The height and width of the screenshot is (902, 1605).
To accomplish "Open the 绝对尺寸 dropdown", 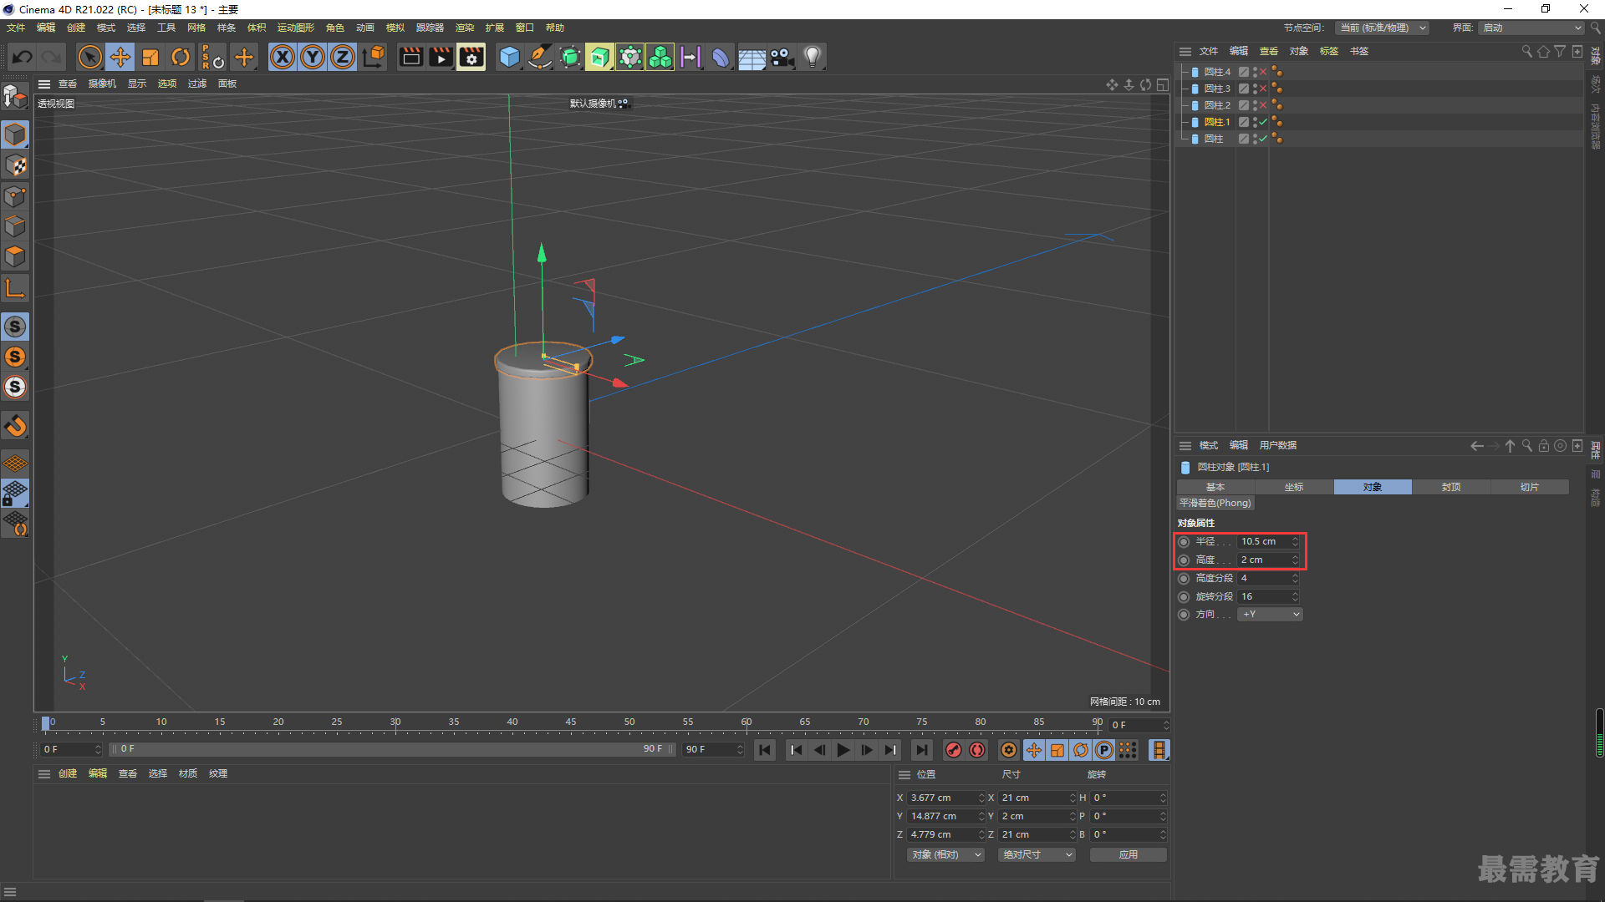I will point(1037,854).
